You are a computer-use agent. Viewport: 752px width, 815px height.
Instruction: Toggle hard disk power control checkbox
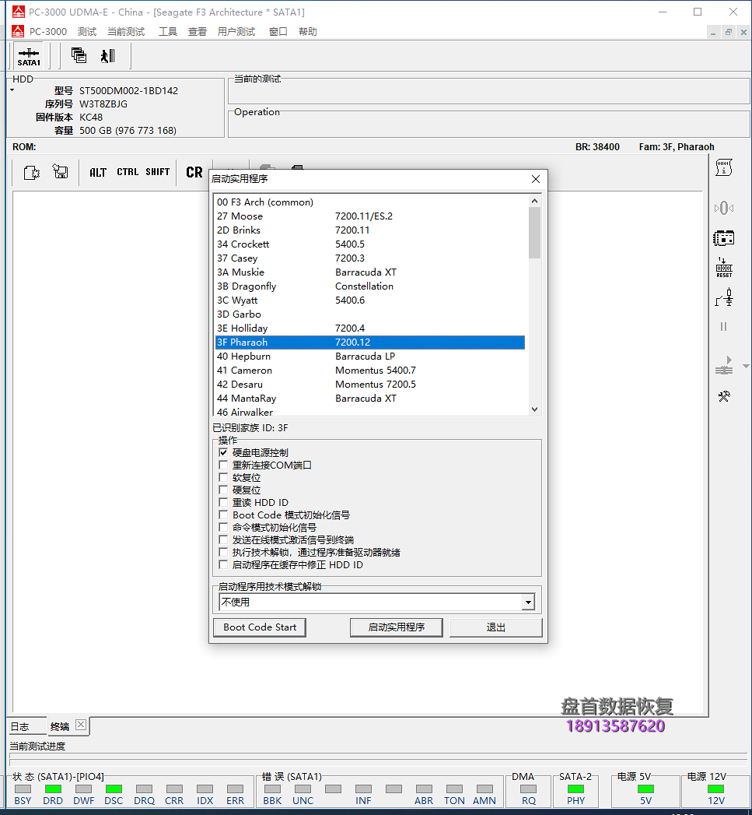(223, 452)
